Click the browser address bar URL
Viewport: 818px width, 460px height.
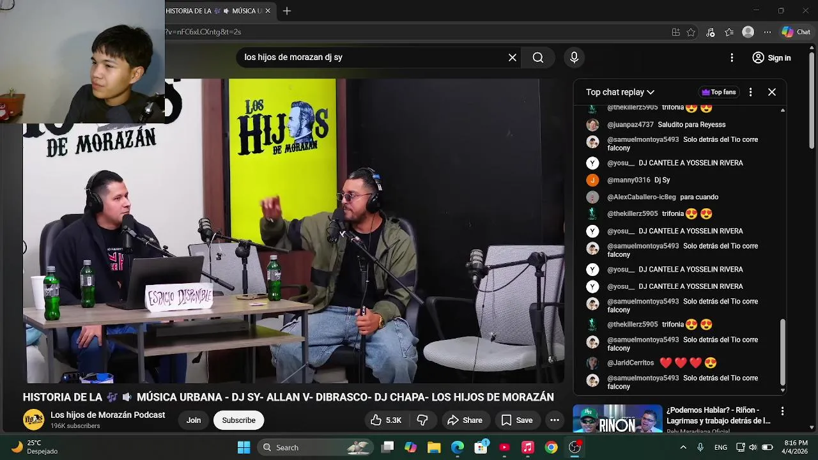click(x=203, y=32)
